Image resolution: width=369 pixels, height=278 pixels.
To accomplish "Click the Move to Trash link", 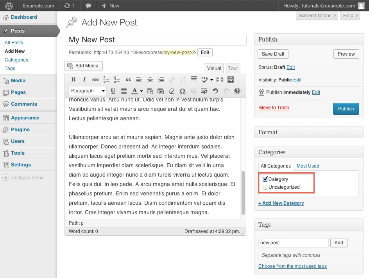I will 274,108.
